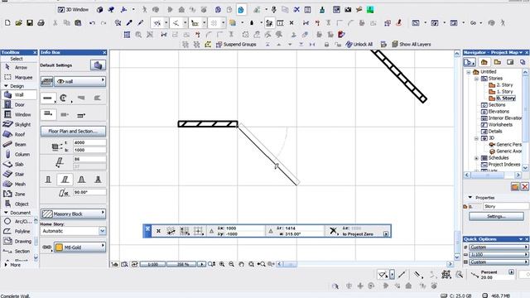Click Unlock All
Viewport: 530px width, 298px height.
click(359, 44)
